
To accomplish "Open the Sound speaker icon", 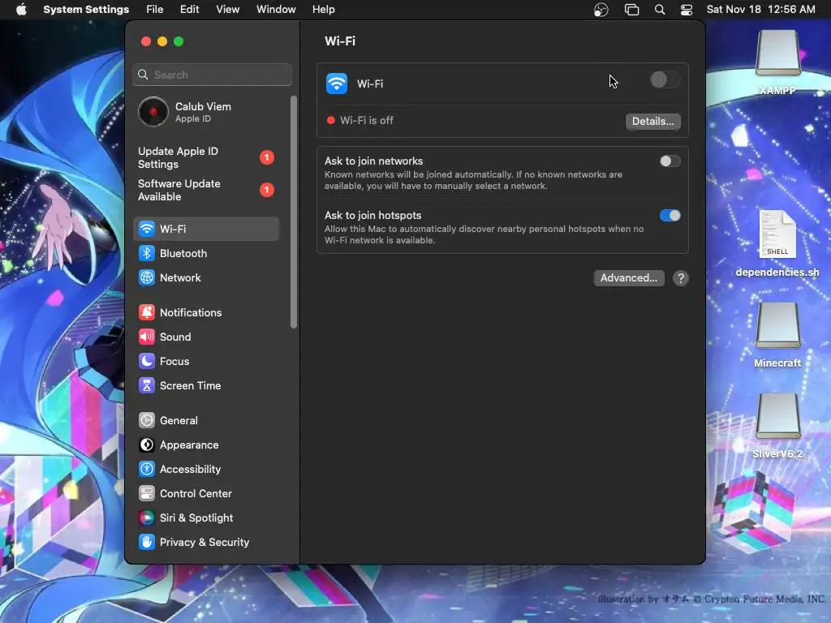I will 147,337.
